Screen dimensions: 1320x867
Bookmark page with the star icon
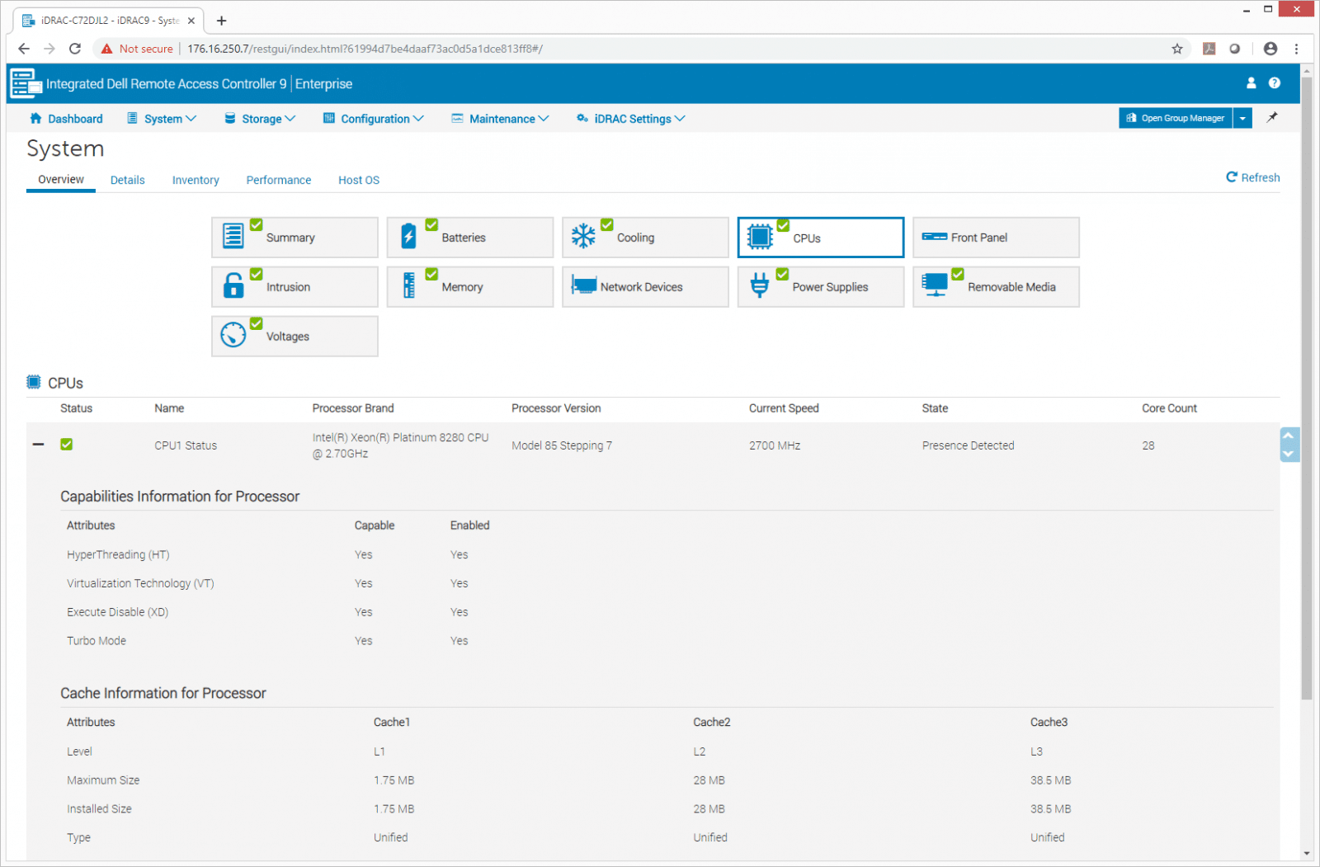1177,49
